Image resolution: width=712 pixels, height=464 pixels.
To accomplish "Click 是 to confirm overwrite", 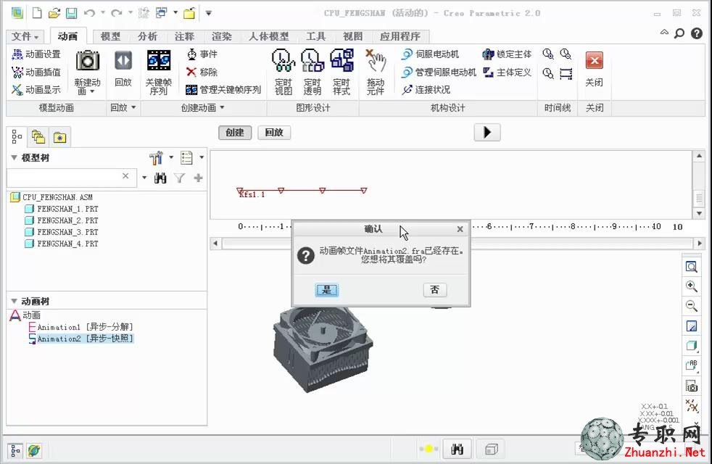I will (x=327, y=290).
